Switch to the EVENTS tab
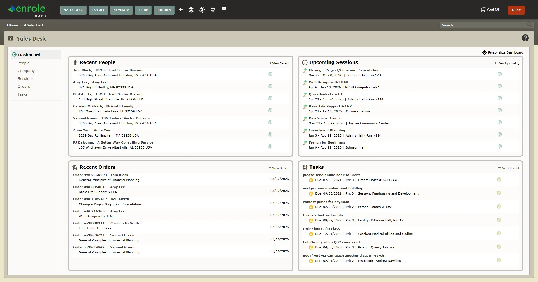This screenshot has width=538, height=282. tap(98, 10)
